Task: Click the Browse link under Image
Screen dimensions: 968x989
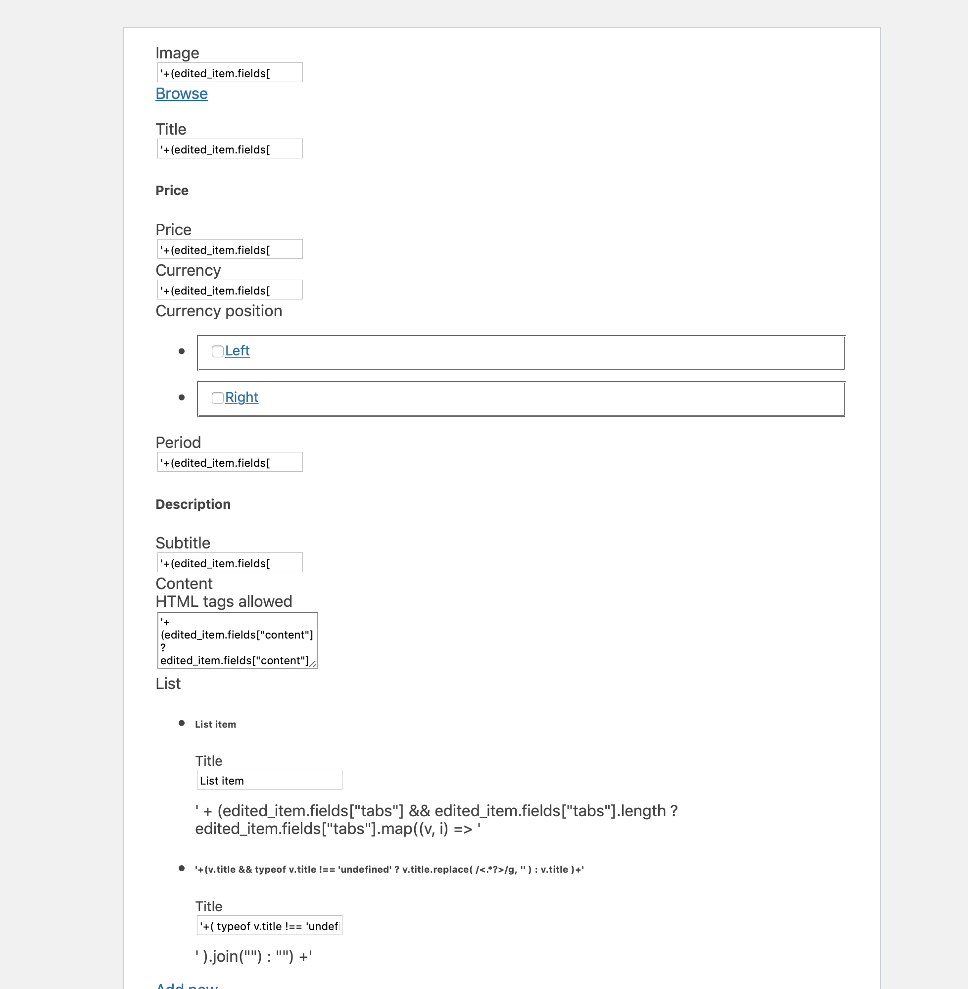Action: pyautogui.click(x=182, y=94)
